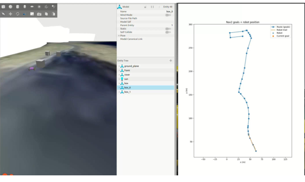Click the Parent Entity property row
305x182 pixels.
(x=145, y=25)
